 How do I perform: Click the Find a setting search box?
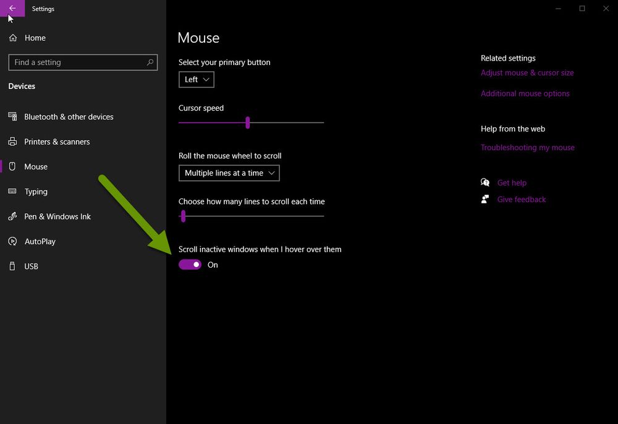click(83, 62)
